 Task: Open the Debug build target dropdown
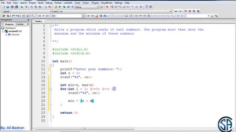[x=98, y=7]
